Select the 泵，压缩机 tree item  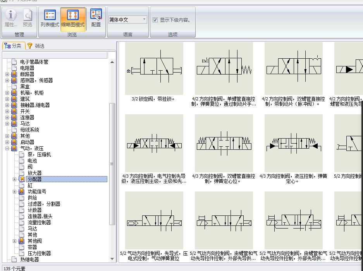(39, 154)
